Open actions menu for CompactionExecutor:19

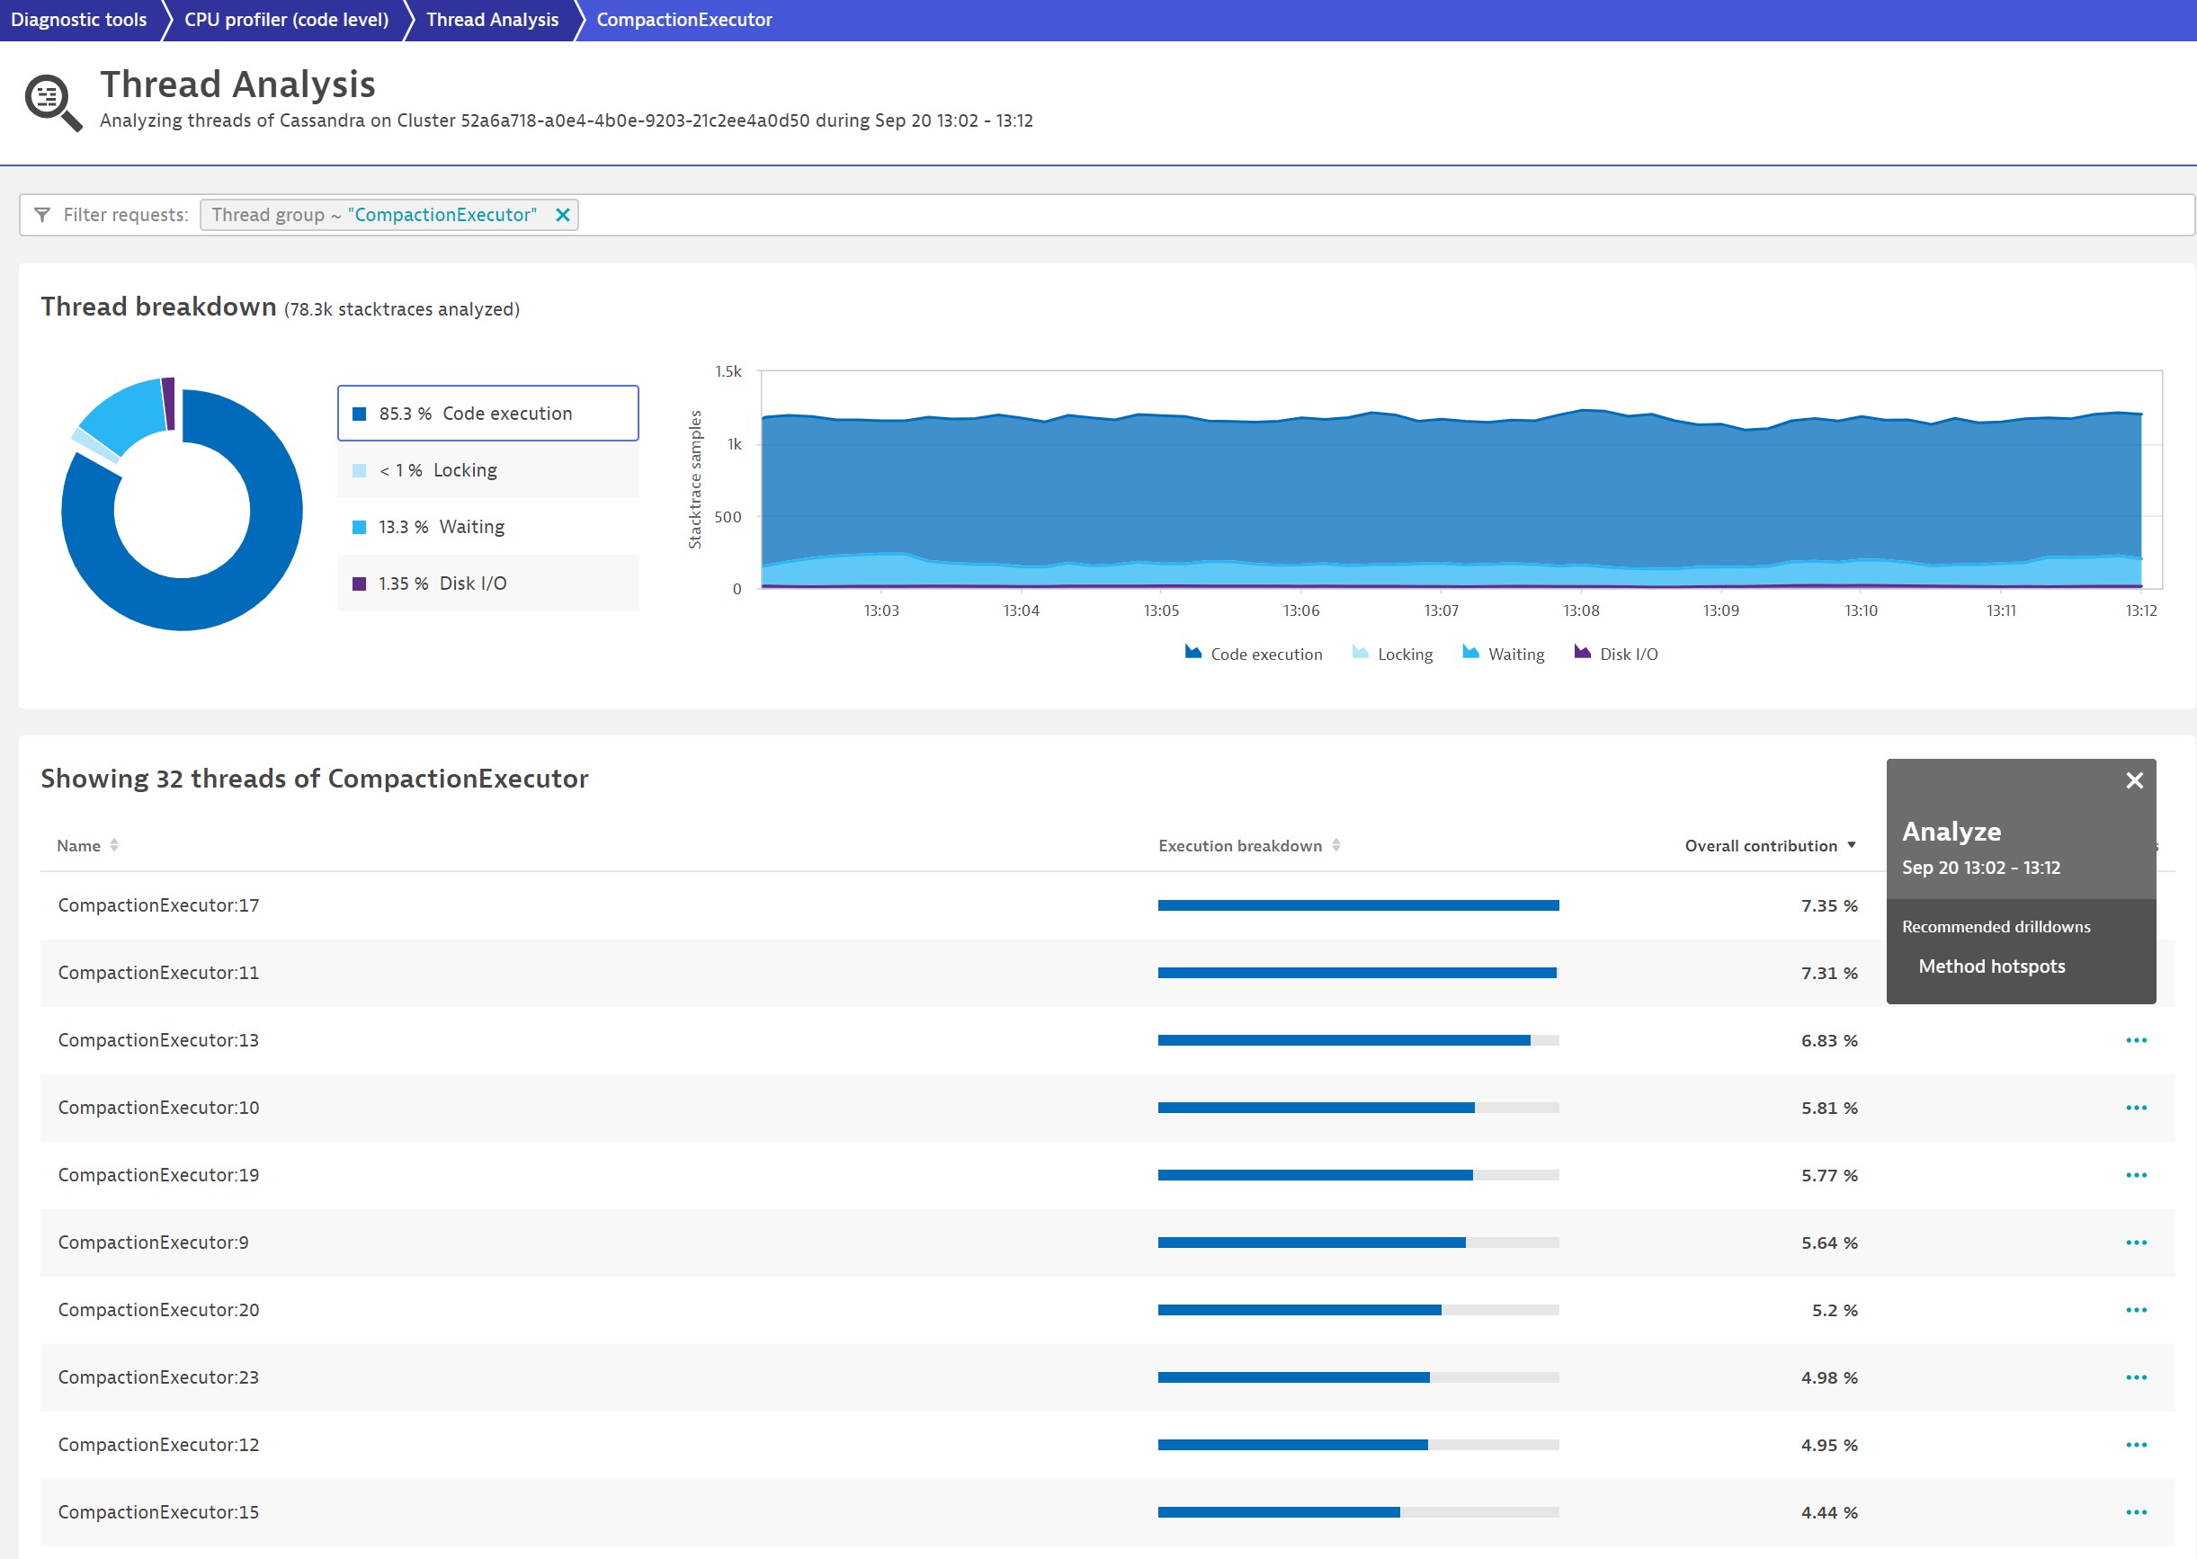click(2136, 1175)
